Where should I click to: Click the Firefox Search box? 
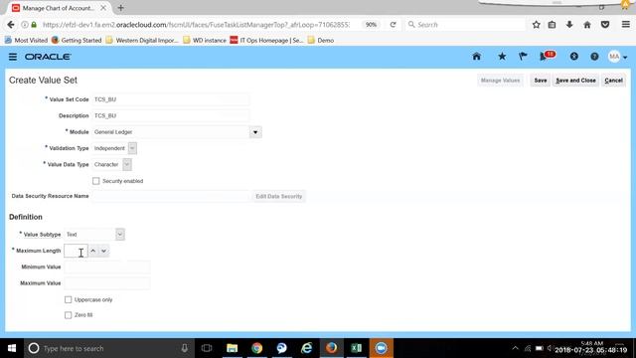(x=466, y=25)
